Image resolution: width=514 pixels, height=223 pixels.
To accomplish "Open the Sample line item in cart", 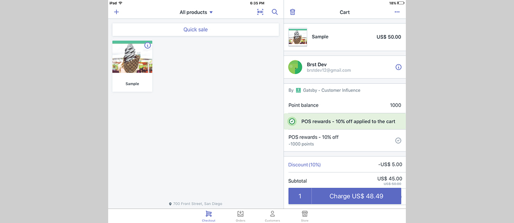I will (x=345, y=37).
